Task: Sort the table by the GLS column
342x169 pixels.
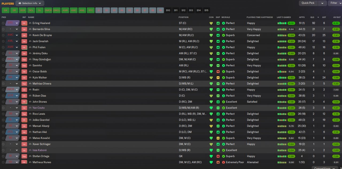Action: tap(312, 17)
